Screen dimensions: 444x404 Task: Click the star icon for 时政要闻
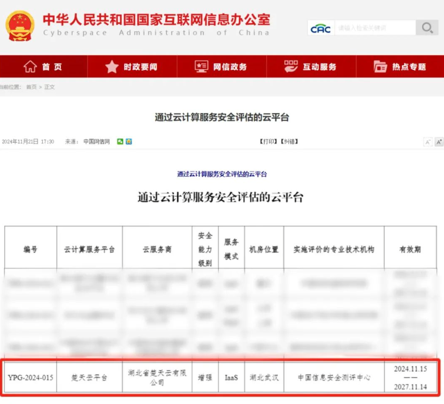pyautogui.click(x=112, y=67)
